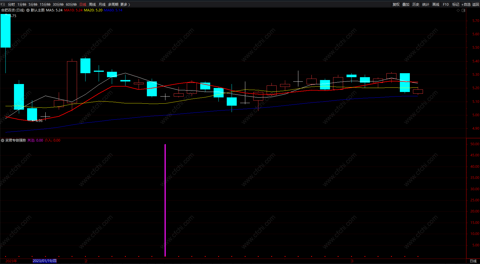Click the 叠加 overlay button
The image size is (480, 264).
(x=406, y=5)
